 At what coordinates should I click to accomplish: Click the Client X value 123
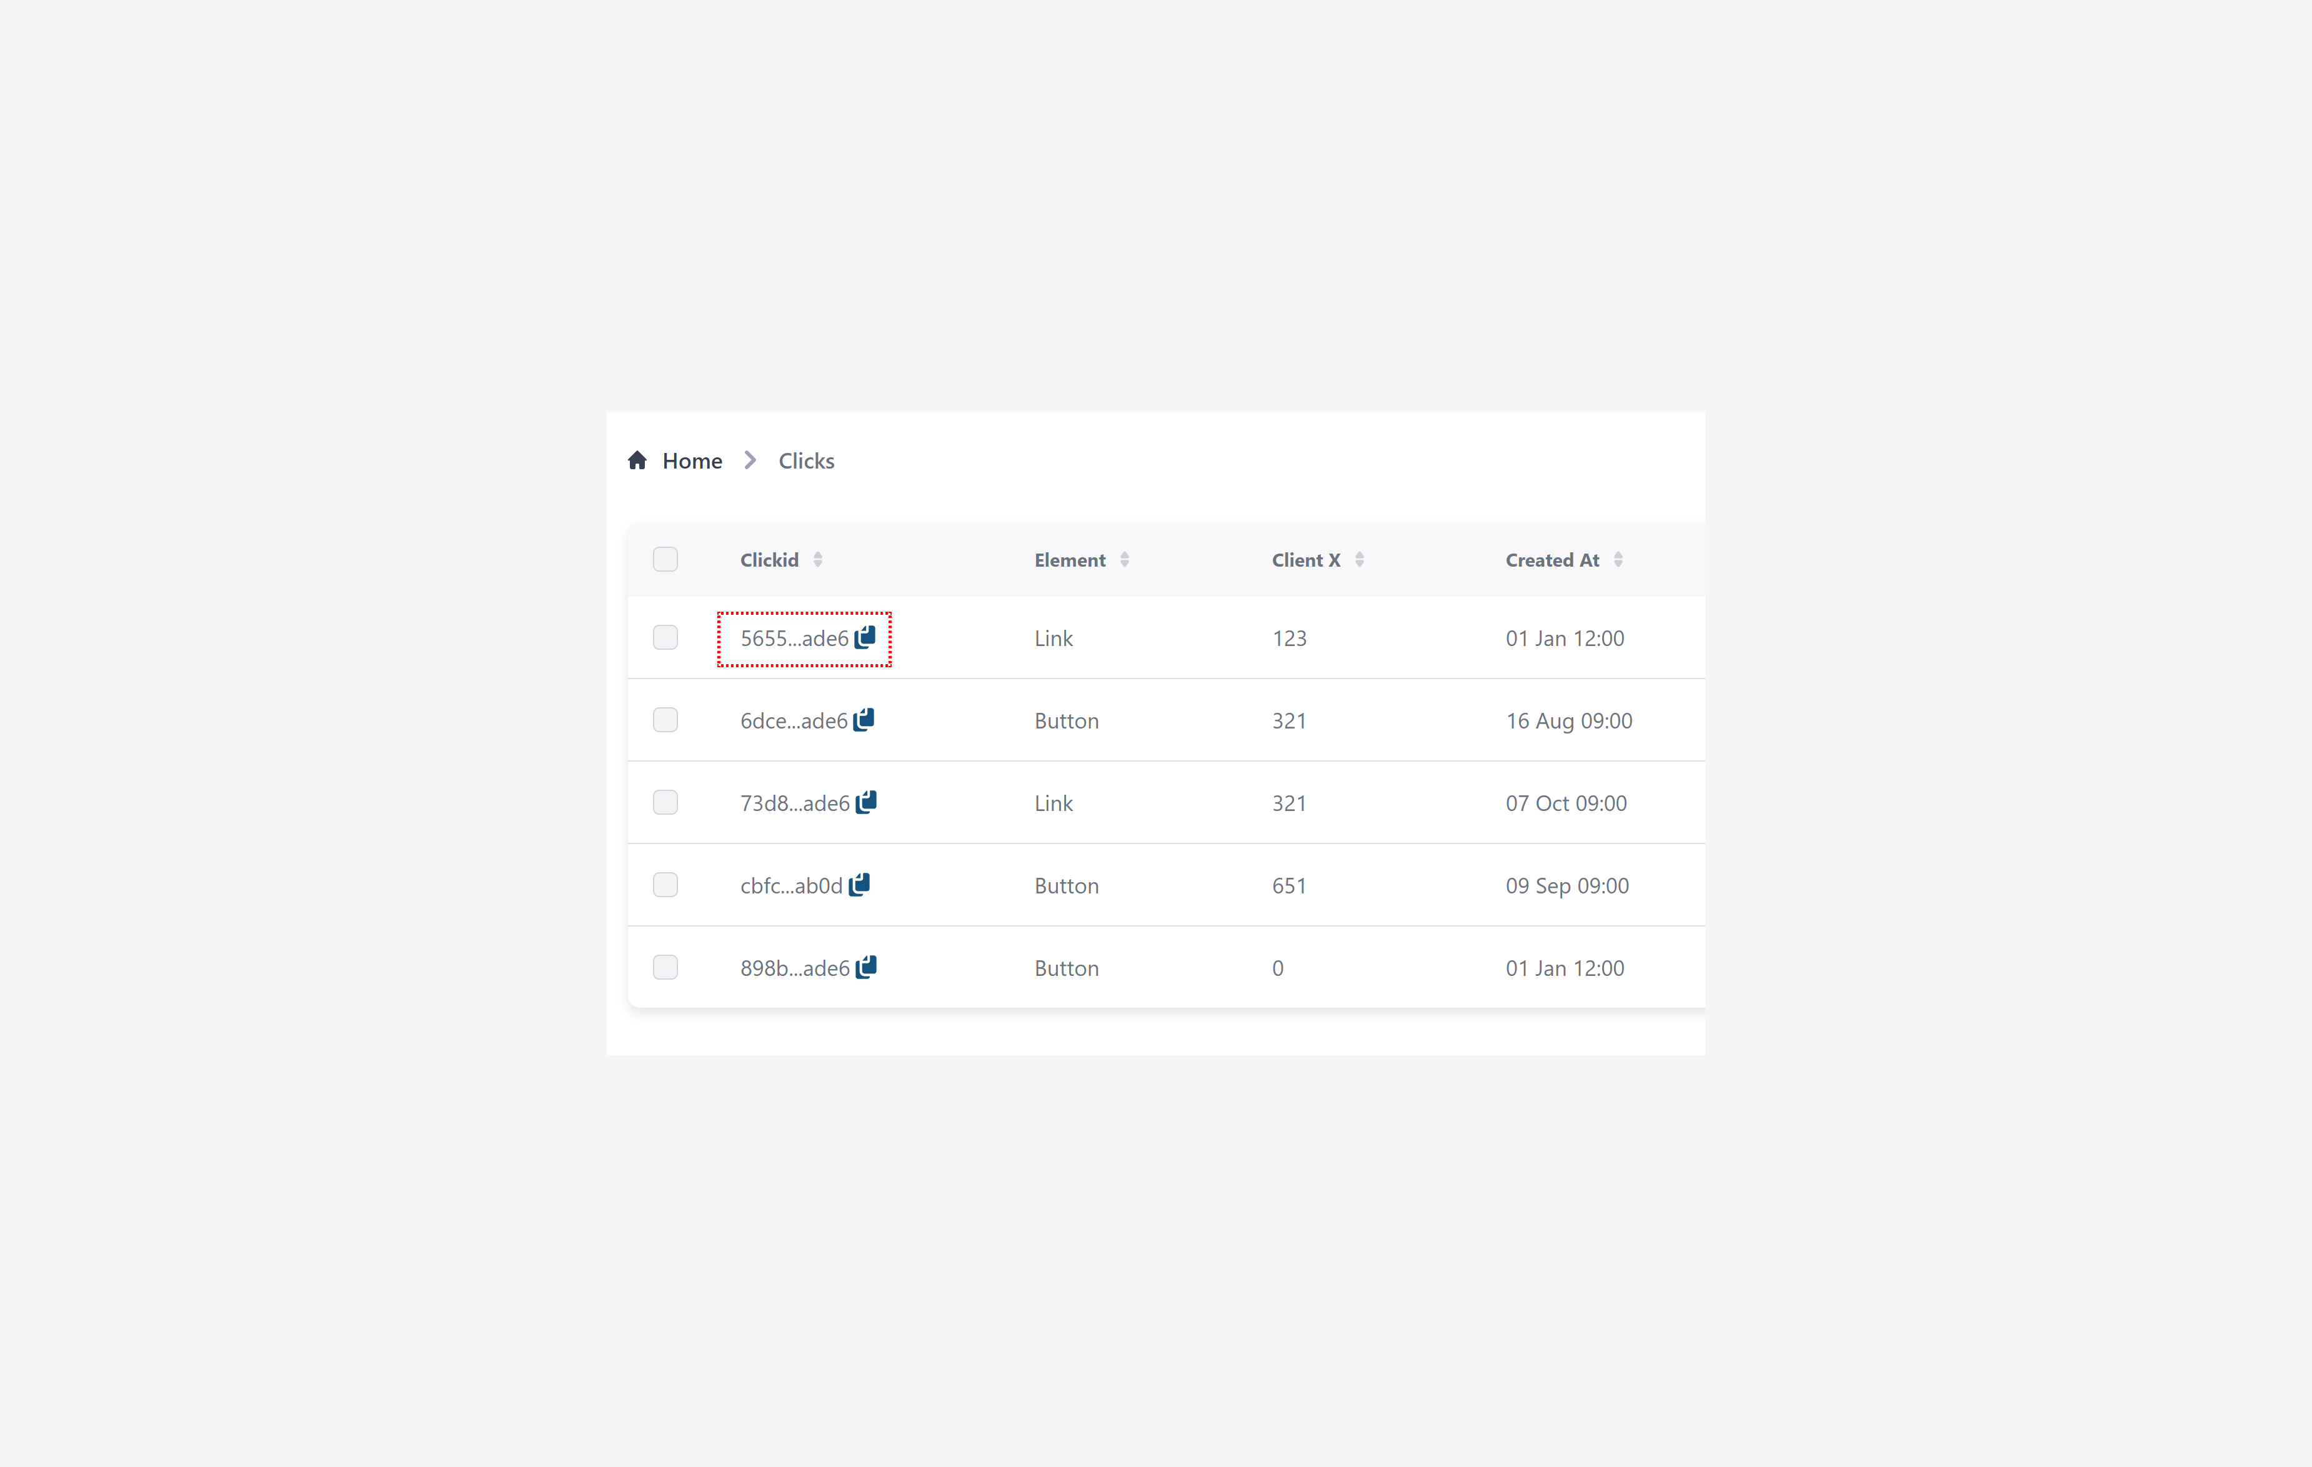[x=1290, y=639]
